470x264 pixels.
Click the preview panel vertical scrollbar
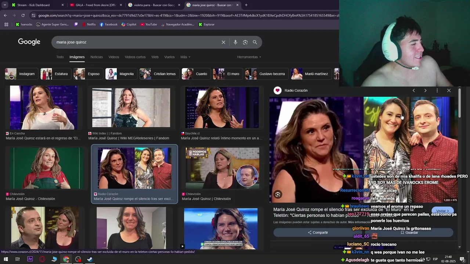click(459, 103)
